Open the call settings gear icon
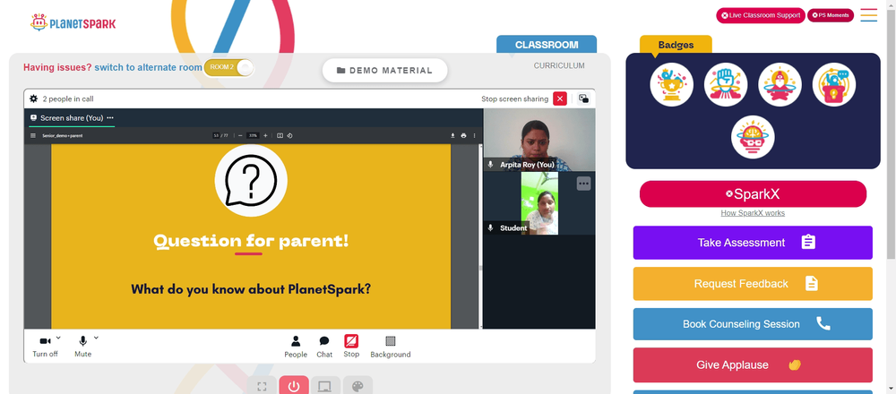This screenshot has width=896, height=394. pos(34,98)
